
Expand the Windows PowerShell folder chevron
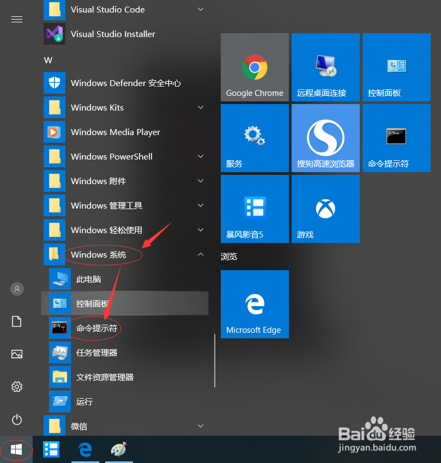pos(201,156)
